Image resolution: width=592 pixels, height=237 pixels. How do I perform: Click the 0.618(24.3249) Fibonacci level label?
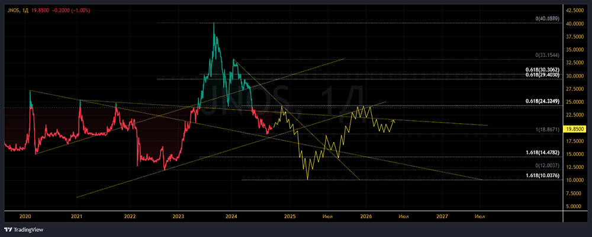tap(542, 101)
